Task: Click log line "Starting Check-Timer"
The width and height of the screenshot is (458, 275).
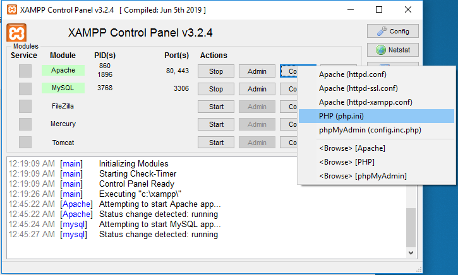Action: (138, 174)
